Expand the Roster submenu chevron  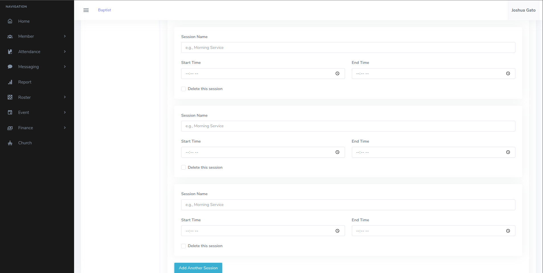(65, 97)
